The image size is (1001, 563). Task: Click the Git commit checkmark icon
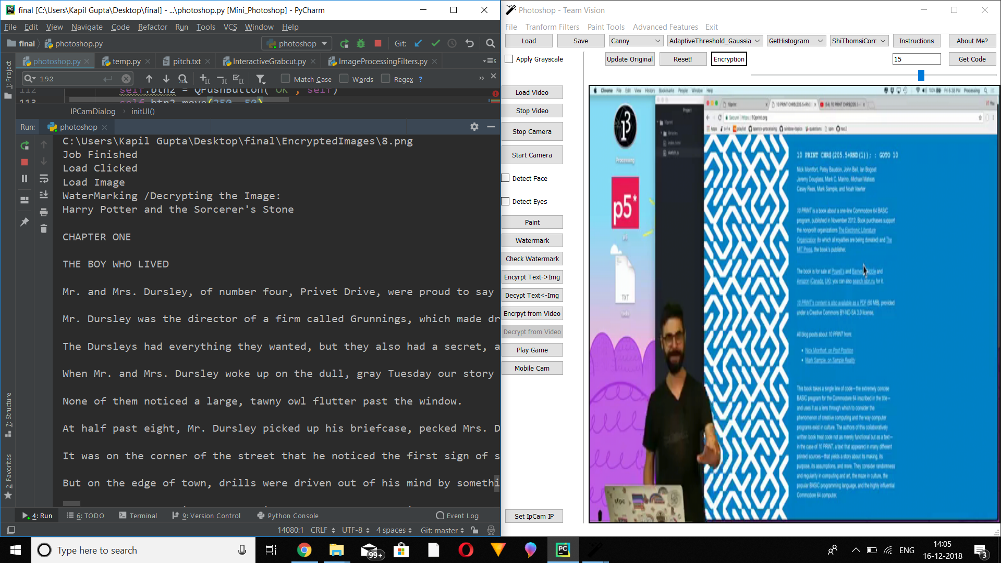(436, 44)
